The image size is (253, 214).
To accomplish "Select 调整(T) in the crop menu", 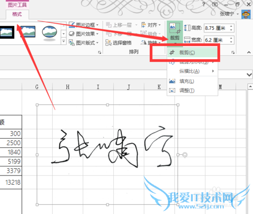I will 192,91.
